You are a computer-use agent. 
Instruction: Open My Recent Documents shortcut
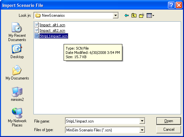[17, 32]
